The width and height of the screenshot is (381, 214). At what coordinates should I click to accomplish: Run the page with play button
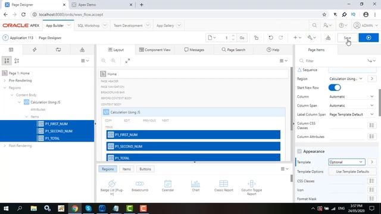click(368, 38)
